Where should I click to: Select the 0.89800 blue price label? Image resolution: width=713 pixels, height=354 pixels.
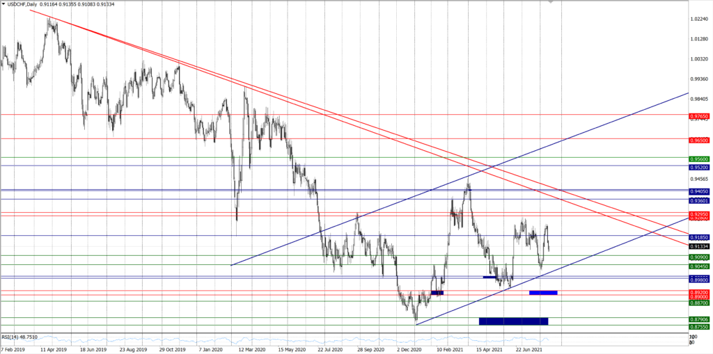(x=699, y=279)
